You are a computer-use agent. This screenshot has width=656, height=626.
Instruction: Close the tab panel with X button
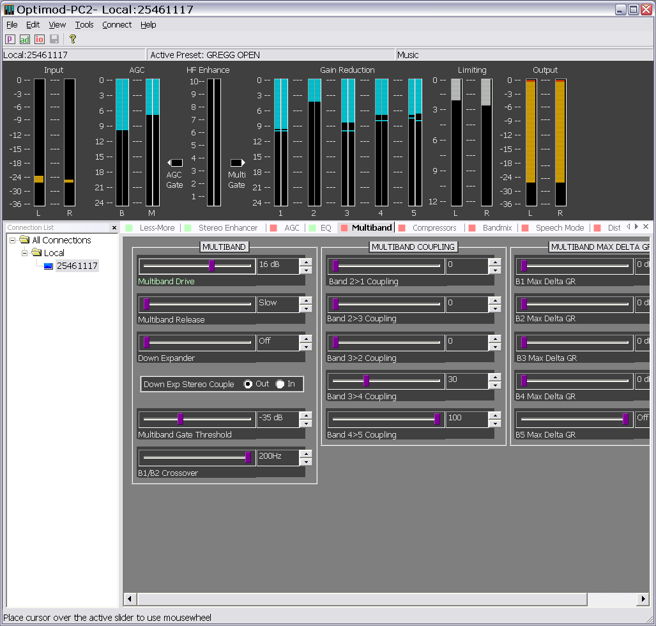click(646, 226)
